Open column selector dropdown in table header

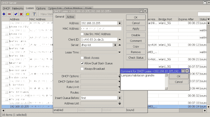coord(208,19)
